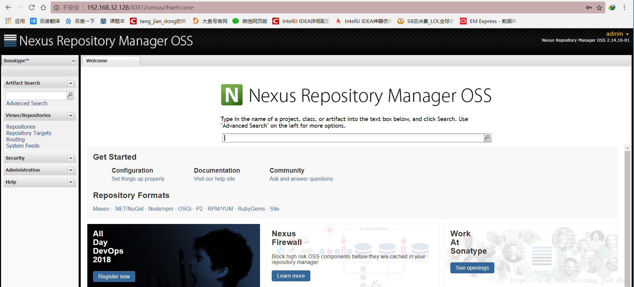Expand the Help panel
Viewport: 634px width, 287px height.
point(71,182)
